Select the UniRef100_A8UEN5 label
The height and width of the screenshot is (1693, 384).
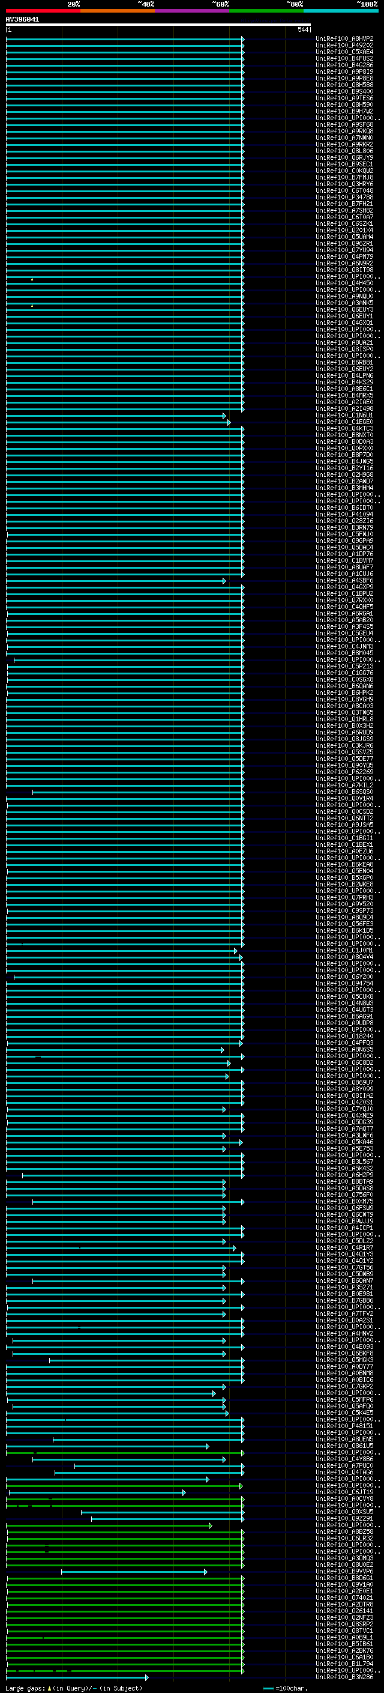tap(344, 1440)
